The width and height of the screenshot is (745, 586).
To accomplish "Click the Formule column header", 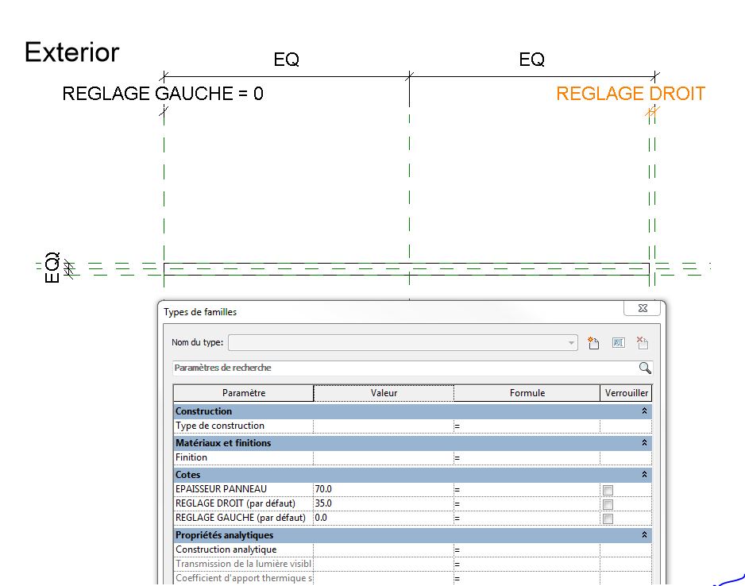I will click(527, 393).
